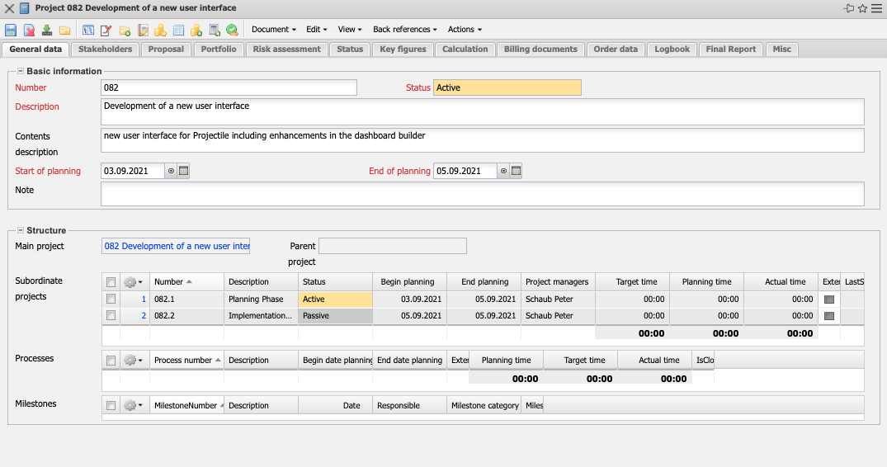Select checkbox for subproject 082.1 row
Image resolution: width=887 pixels, height=467 pixels.
111,300
